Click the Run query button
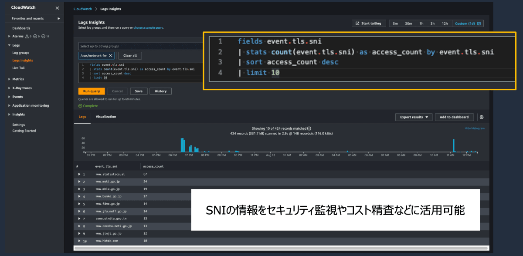This screenshot has height=256, width=523. pyautogui.click(x=91, y=91)
